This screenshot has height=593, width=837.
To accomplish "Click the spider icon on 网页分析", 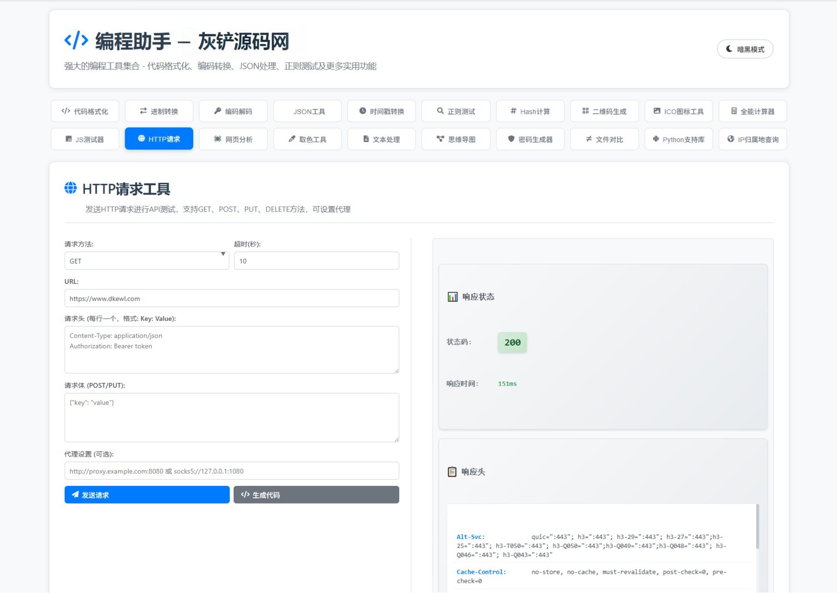I will point(218,139).
